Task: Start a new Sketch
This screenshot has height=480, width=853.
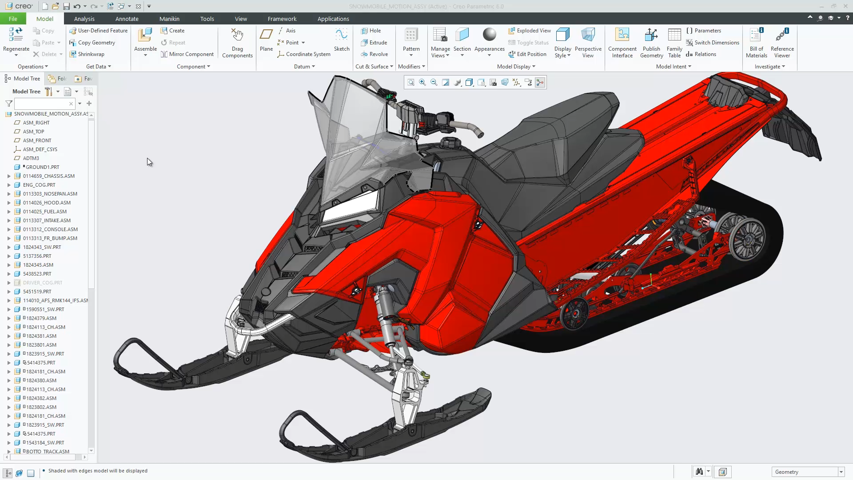Action: pyautogui.click(x=342, y=39)
